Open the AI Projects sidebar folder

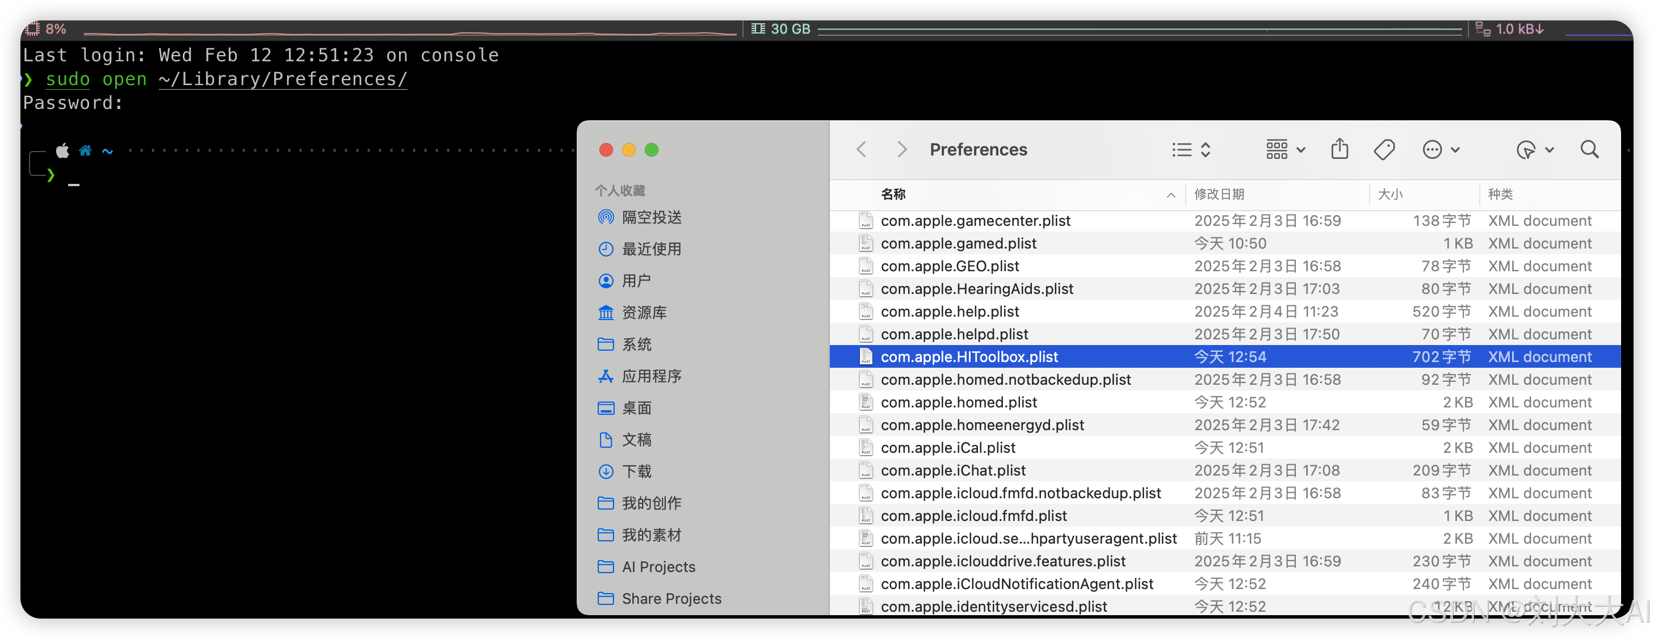point(658,566)
